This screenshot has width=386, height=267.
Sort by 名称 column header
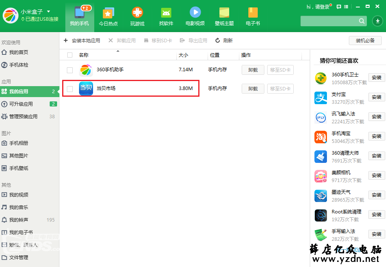(84, 55)
